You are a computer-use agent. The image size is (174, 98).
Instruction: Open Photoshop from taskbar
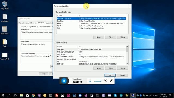[x=74, y=95]
